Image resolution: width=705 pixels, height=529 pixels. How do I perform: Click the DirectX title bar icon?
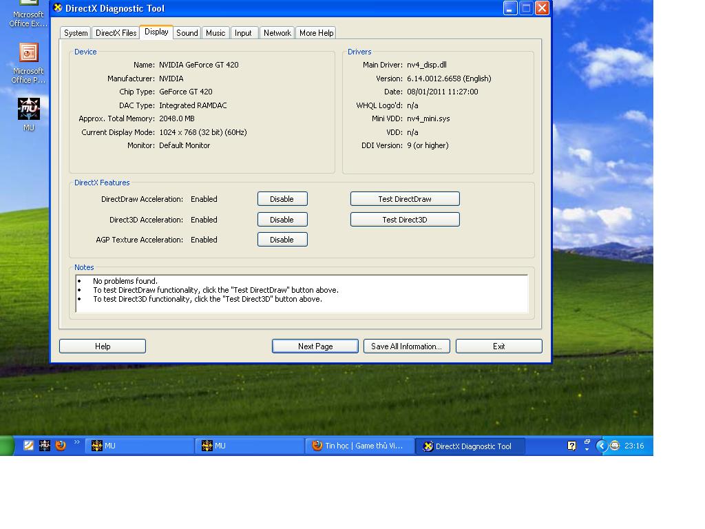[58, 8]
